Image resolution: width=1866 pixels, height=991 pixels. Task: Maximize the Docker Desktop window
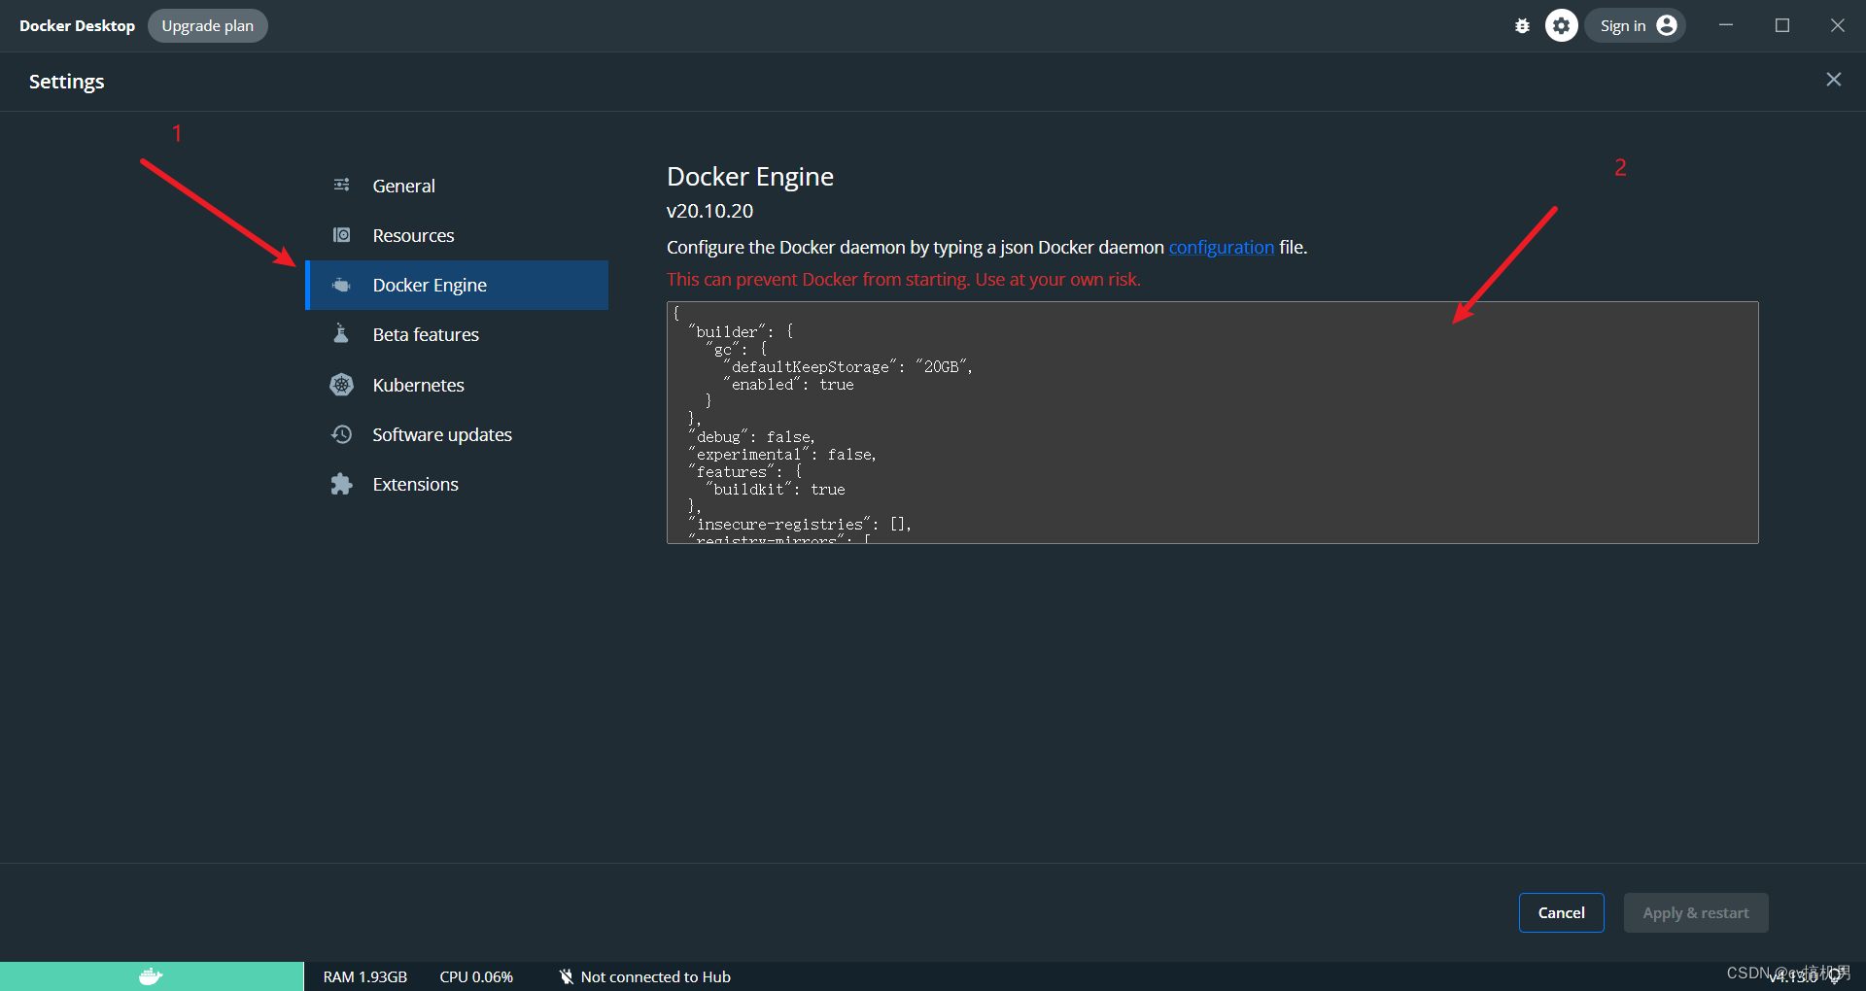(1782, 25)
